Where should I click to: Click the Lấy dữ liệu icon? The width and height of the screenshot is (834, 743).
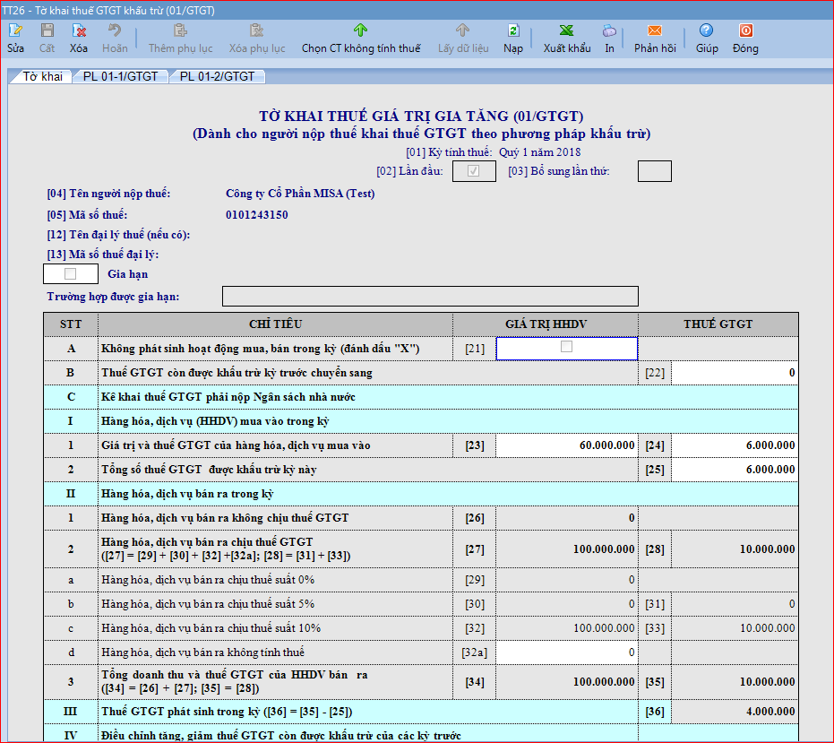pos(463,30)
